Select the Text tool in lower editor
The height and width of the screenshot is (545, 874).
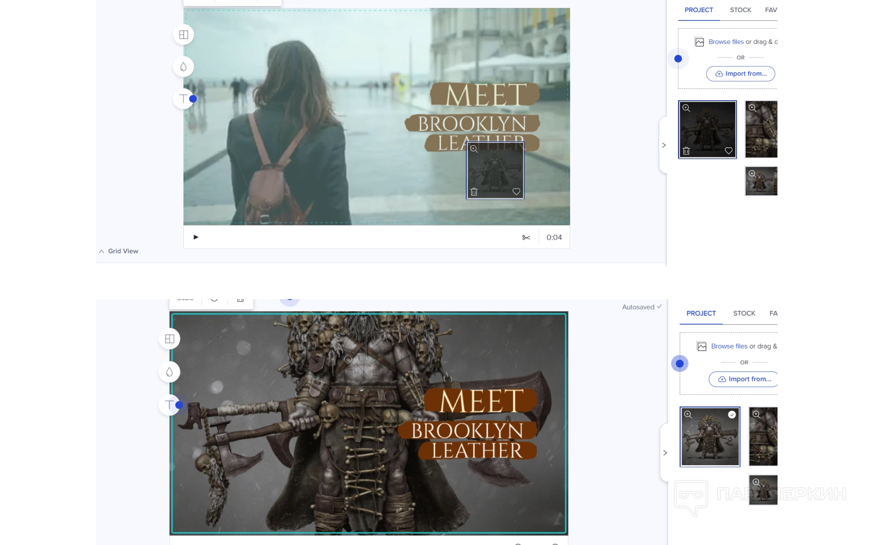(x=169, y=405)
